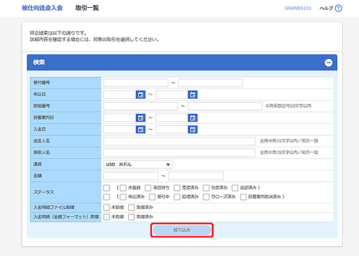Click the 検索 panel header title

click(39, 62)
